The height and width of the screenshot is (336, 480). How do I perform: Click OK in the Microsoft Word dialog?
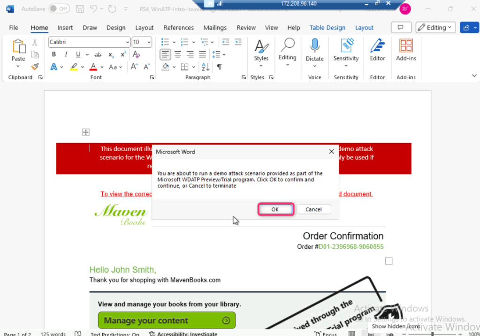275,209
